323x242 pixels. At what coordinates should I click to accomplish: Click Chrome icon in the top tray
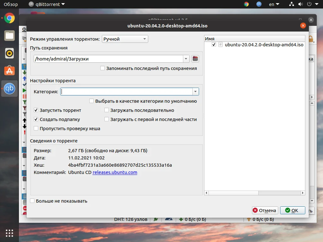(x=246, y=4)
